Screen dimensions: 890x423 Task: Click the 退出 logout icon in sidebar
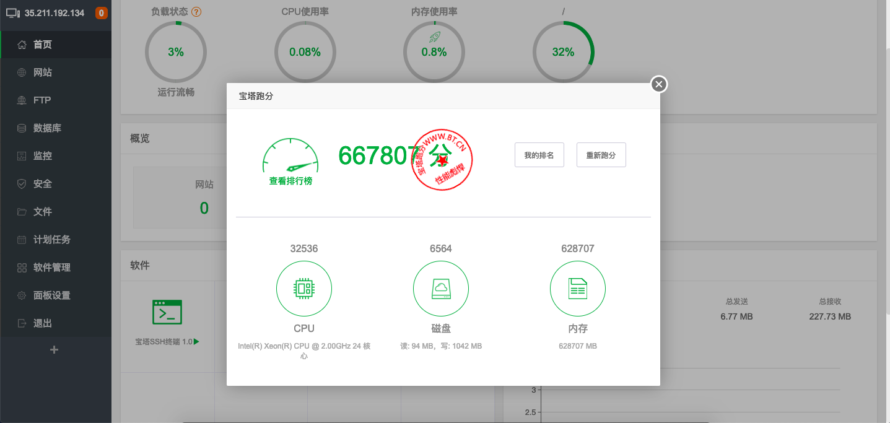coord(22,323)
